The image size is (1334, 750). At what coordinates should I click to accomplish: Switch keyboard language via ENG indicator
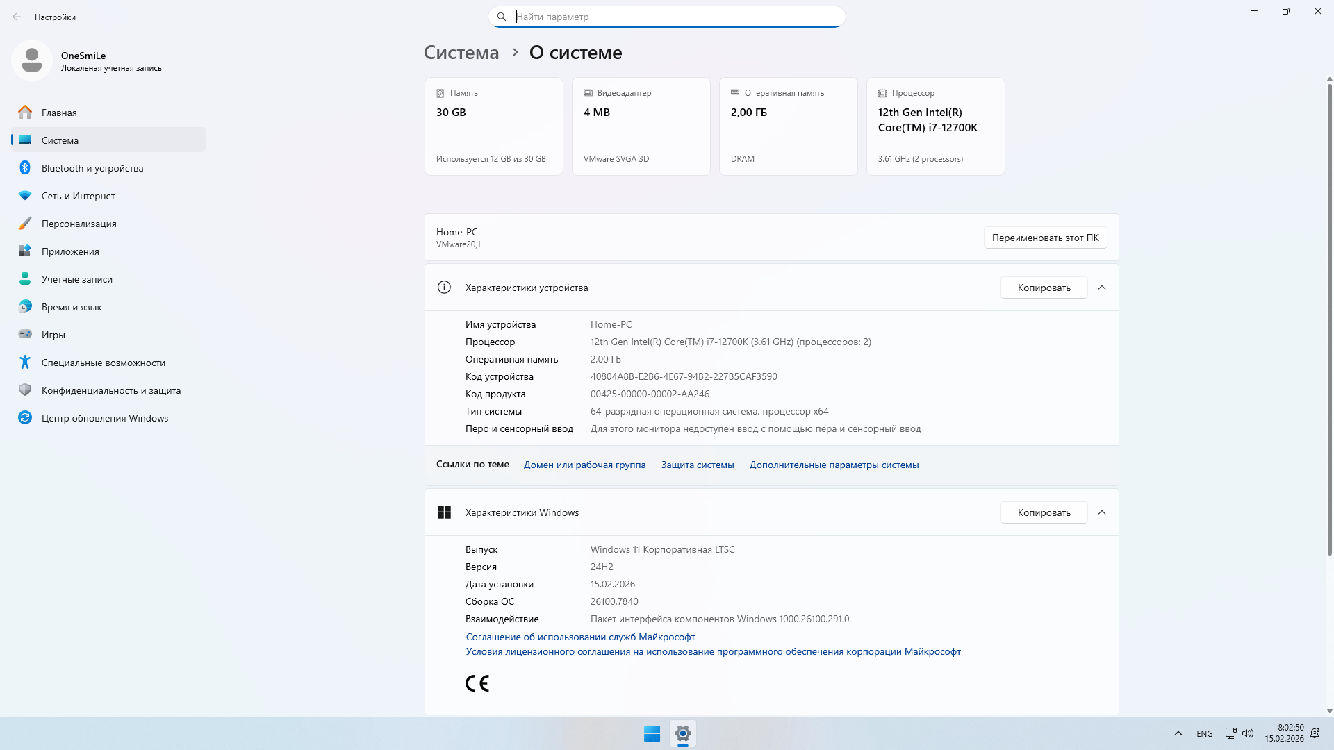tap(1203, 733)
